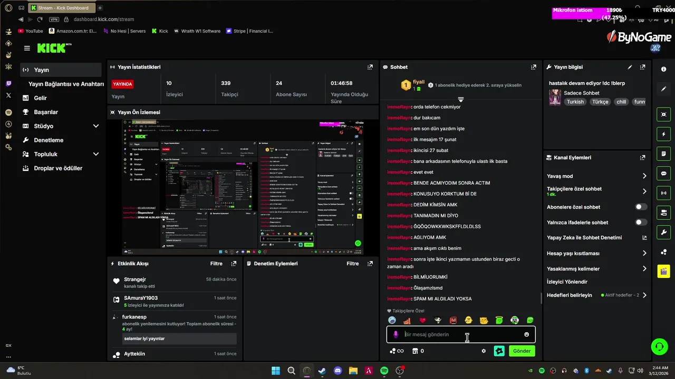
Task: Insert the red heart emote
Action: tap(422, 320)
